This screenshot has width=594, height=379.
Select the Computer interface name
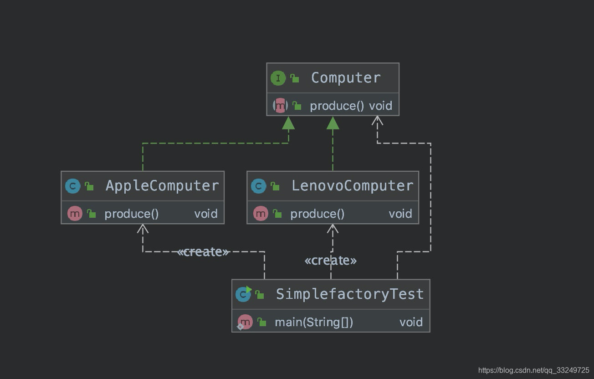346,78
